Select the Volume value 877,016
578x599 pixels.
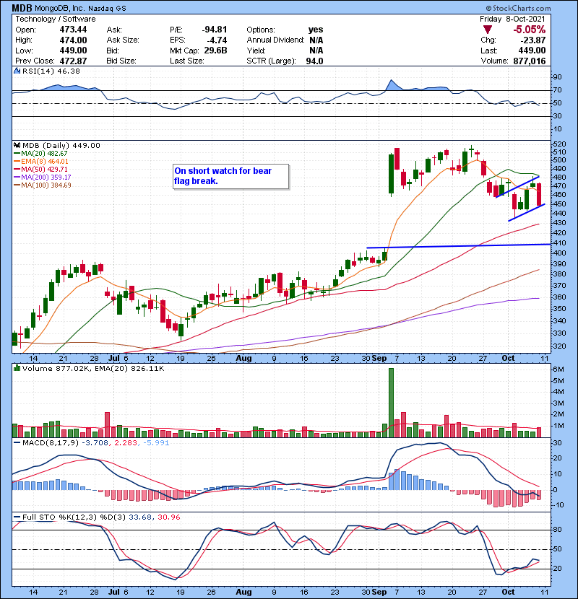530,61
